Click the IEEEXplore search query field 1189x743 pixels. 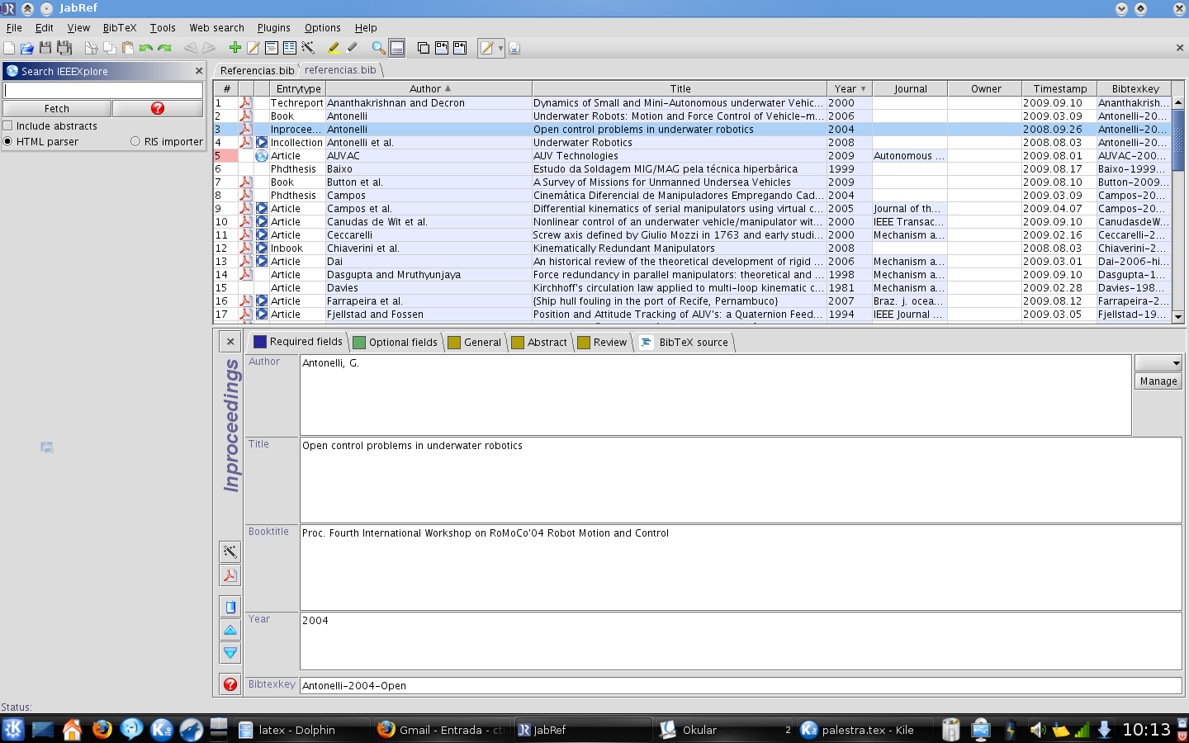point(103,90)
